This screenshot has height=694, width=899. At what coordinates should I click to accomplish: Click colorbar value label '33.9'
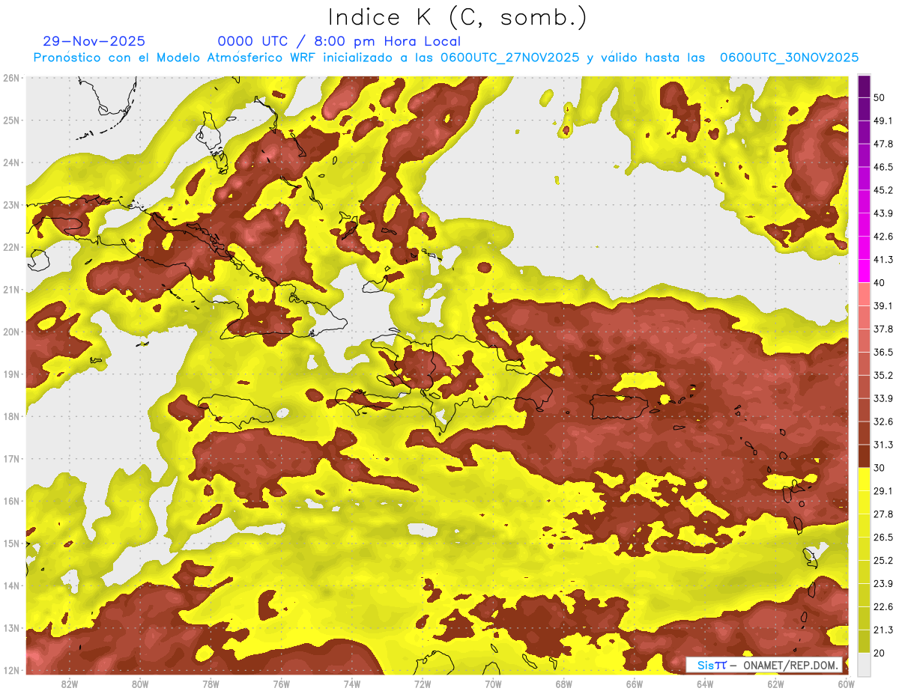pos(883,398)
